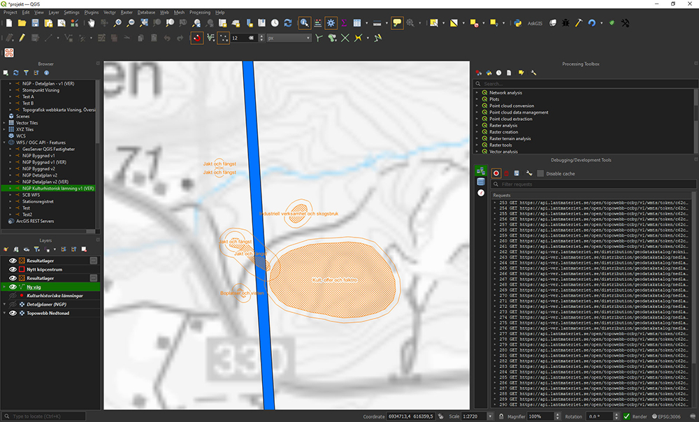This screenshot has width=699, height=422.
Task: Click the crossed tools plugin icon
Action: 625,23
